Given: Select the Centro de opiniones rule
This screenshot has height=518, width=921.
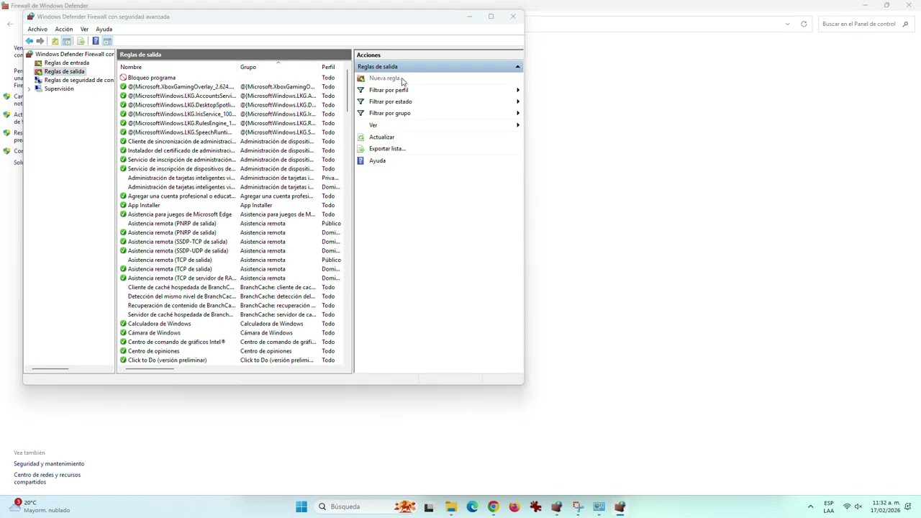Looking at the screenshot, I should click(x=232, y=351).
